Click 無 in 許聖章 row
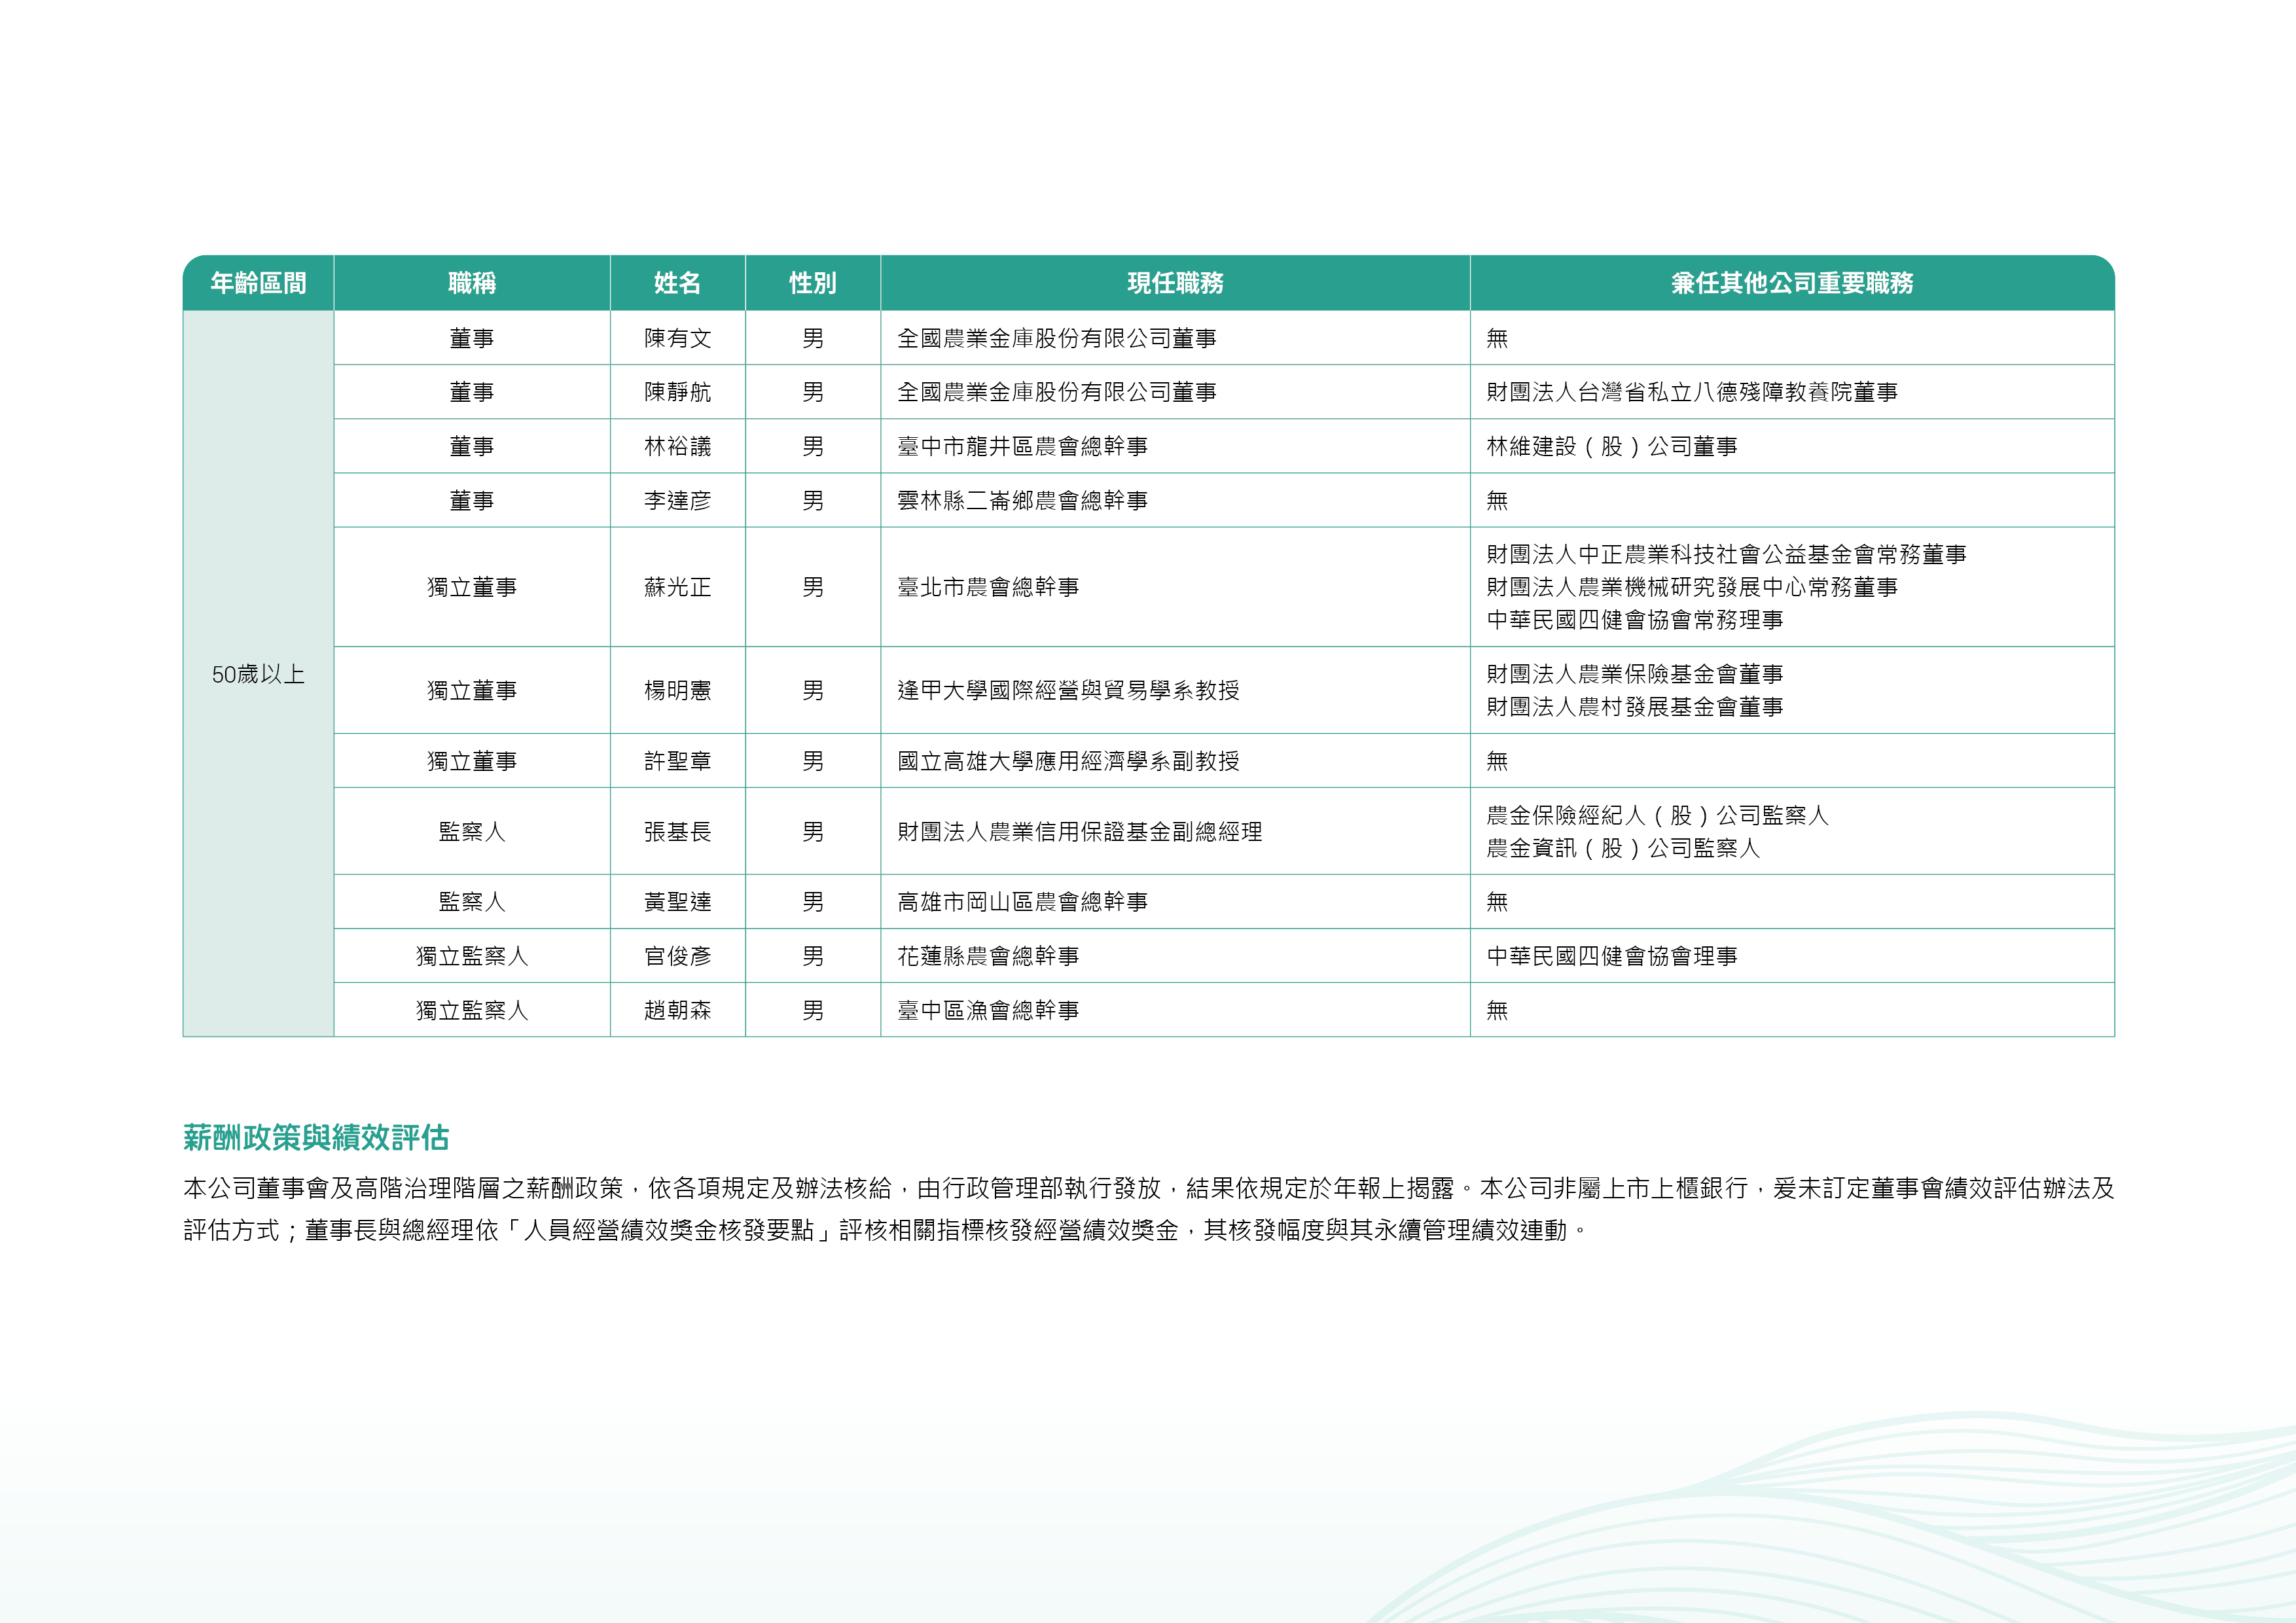 pos(1497,761)
